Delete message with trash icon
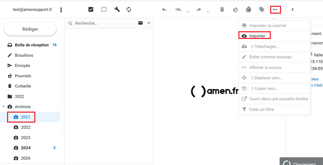Screen dimensions: 323x165 (222, 9)
